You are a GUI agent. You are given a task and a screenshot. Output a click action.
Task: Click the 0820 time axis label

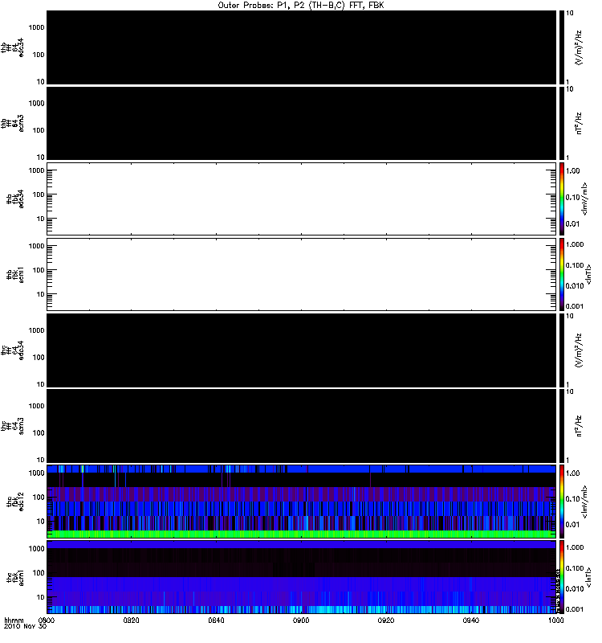click(131, 620)
